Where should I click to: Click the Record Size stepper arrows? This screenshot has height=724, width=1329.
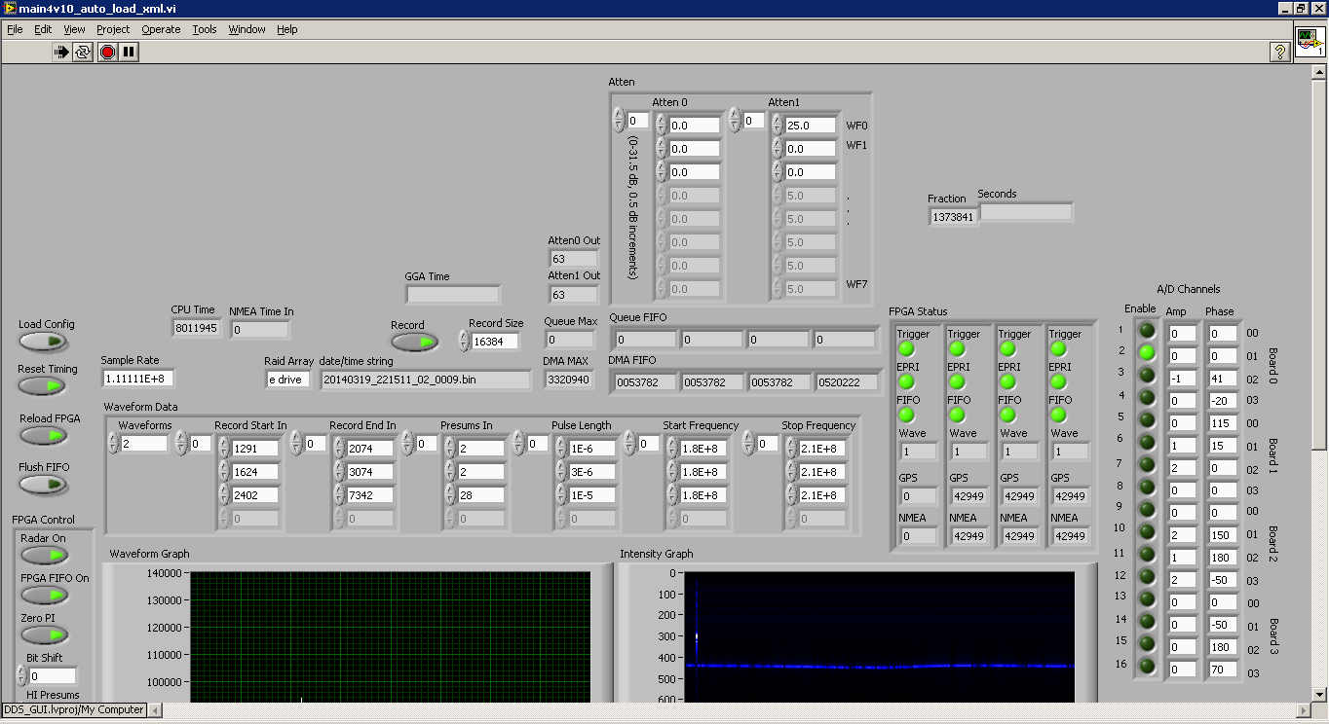coord(464,342)
